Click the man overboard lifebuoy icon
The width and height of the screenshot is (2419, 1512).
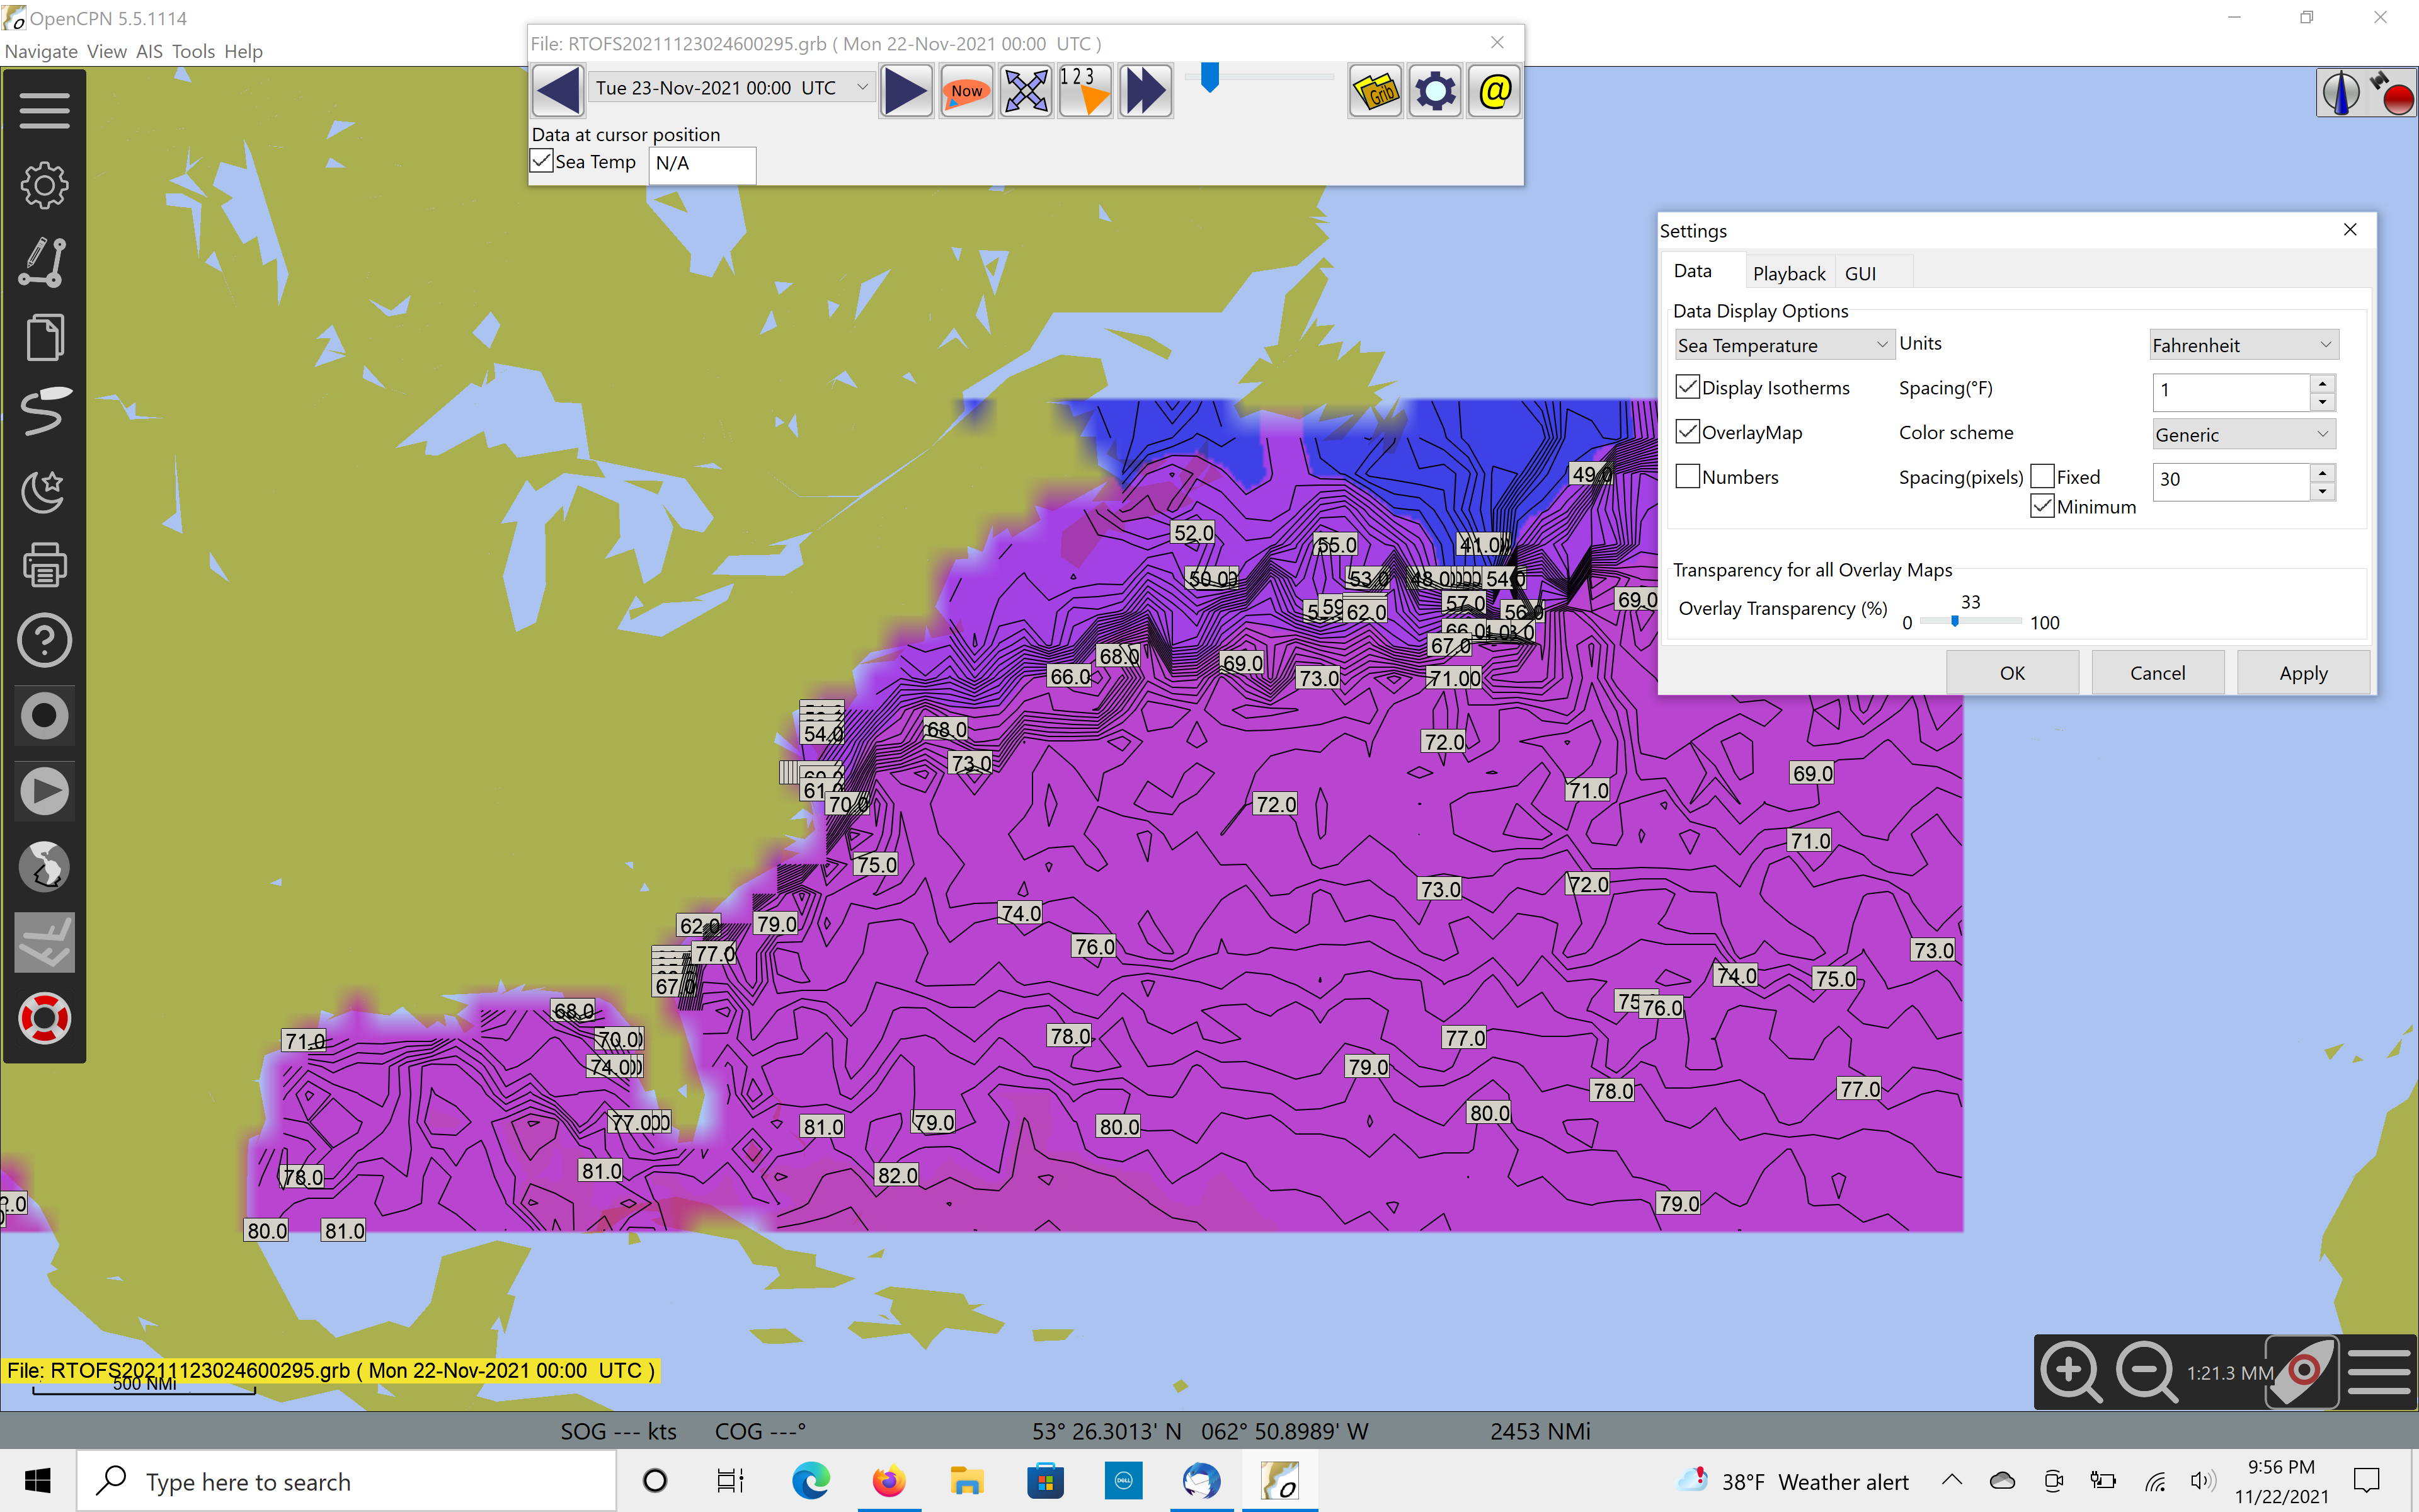click(44, 1018)
